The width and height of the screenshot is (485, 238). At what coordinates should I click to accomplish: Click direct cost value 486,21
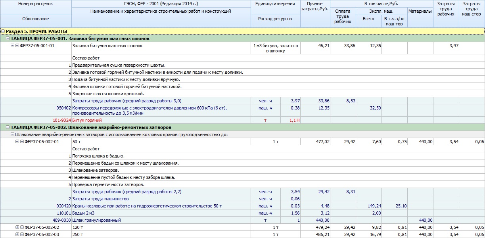pos(322,234)
